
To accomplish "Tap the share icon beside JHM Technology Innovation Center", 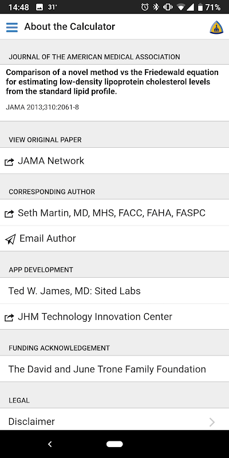I will click(9, 318).
